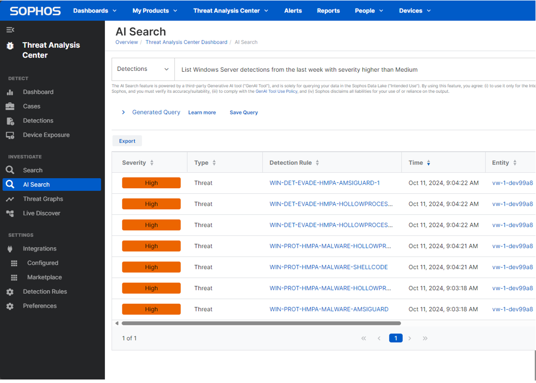Save the current AI Search query
This screenshot has width=536, height=383.
tap(243, 112)
